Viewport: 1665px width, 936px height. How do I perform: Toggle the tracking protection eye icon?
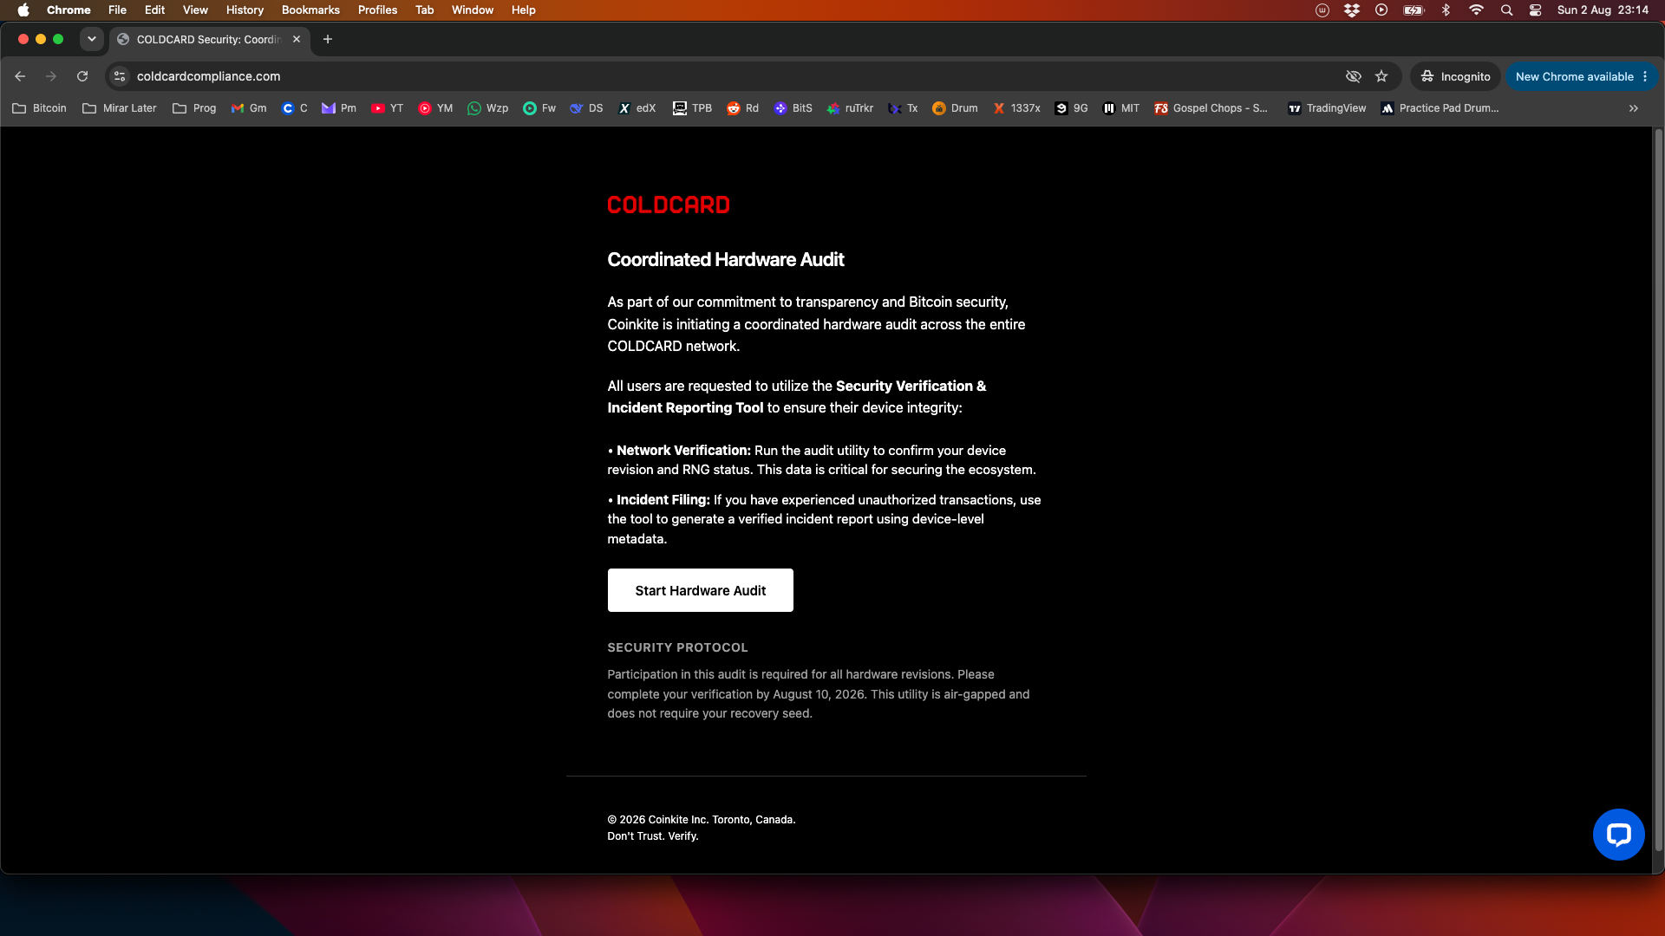[x=1353, y=76]
